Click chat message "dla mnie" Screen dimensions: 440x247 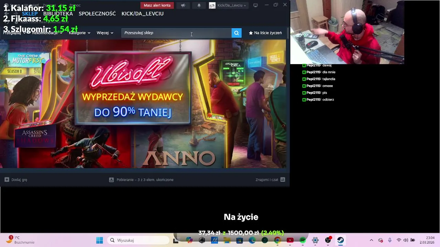329,72
